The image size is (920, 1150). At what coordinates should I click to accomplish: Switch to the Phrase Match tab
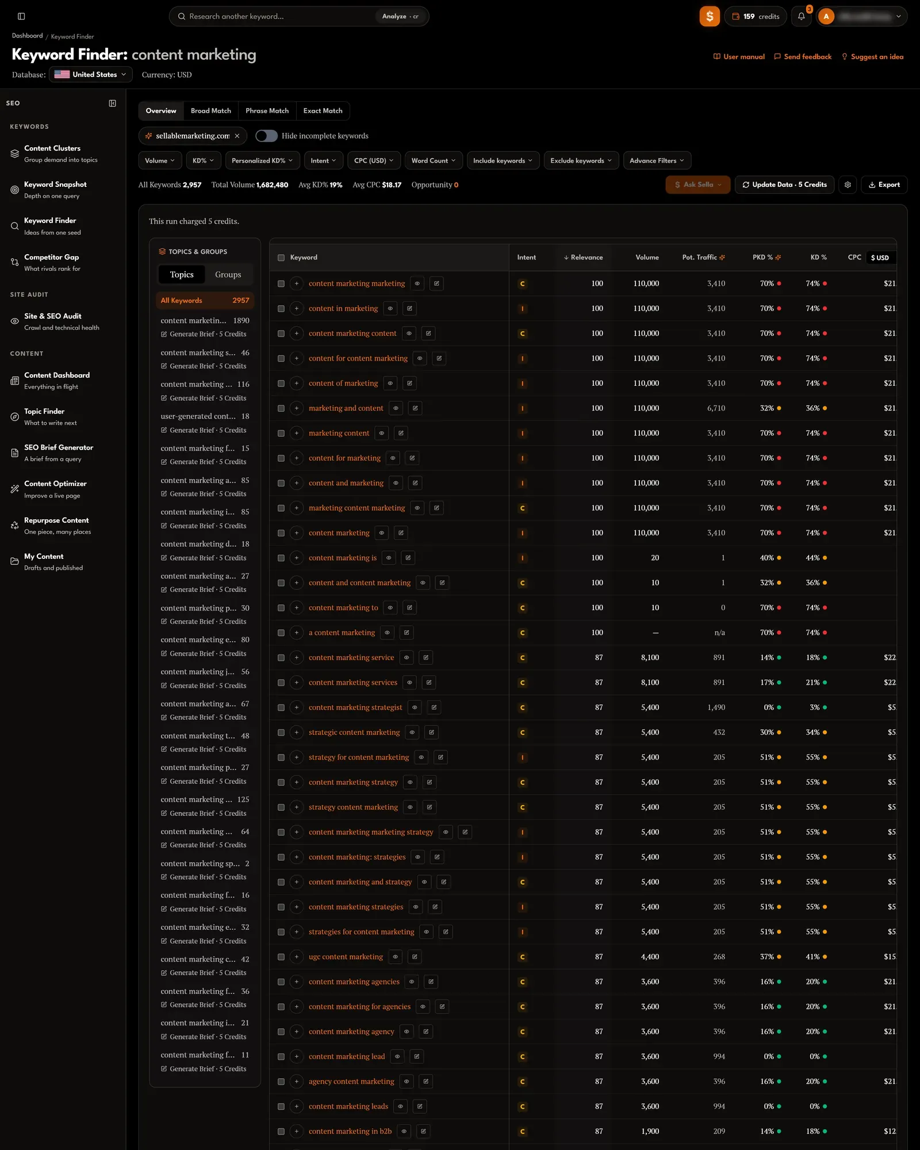tap(267, 111)
